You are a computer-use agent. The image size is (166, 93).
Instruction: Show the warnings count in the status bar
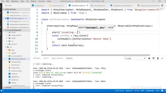tap(2, 90)
